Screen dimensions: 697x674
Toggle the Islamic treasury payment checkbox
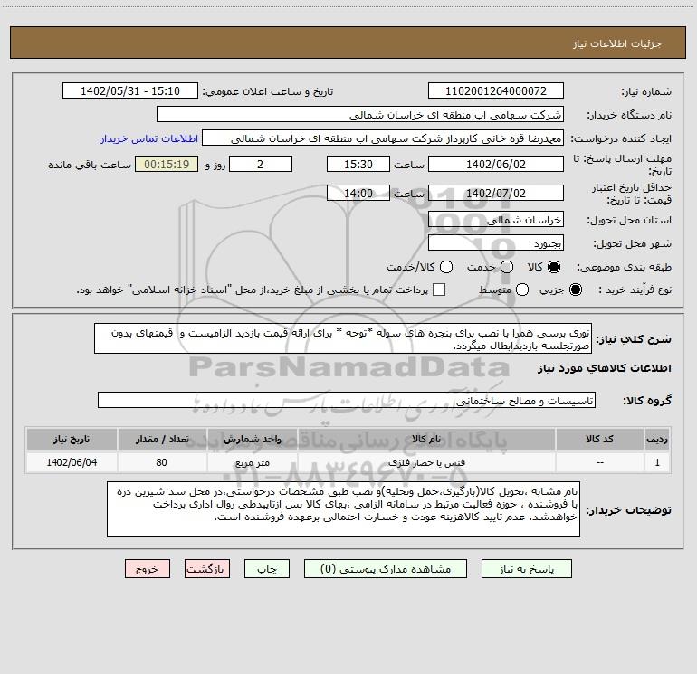(x=439, y=290)
